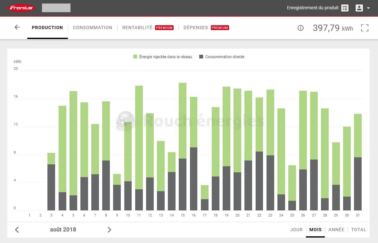The image size is (378, 243).
Task: Switch to Année view
Action: click(336, 230)
